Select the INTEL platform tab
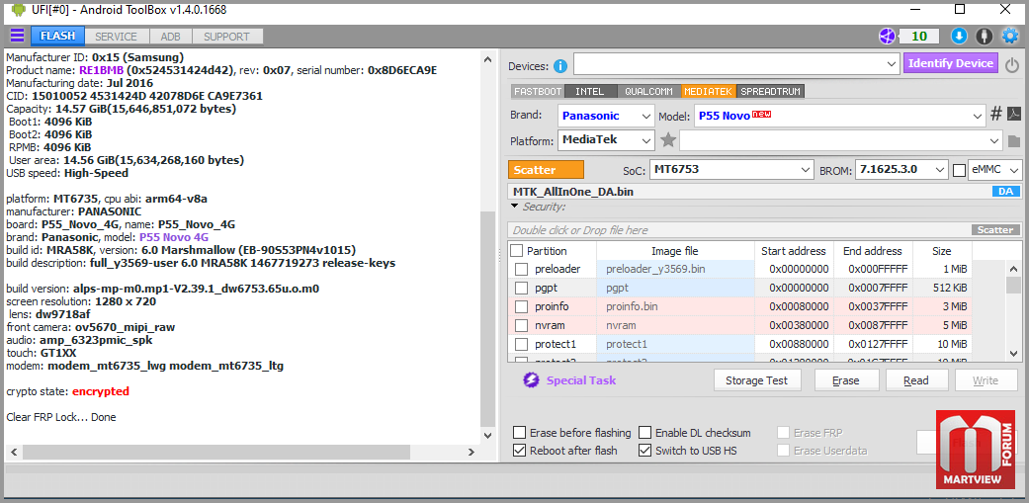 click(590, 91)
